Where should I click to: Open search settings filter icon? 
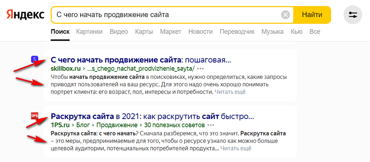tap(353, 15)
